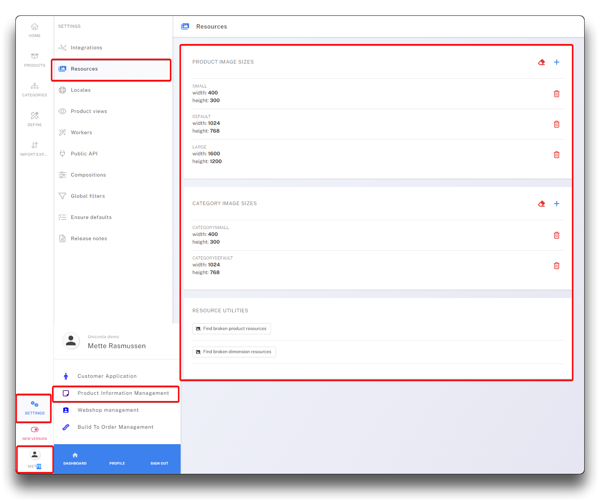This screenshot has height=502, width=600.
Task: Open Product views settings
Action: click(x=89, y=111)
